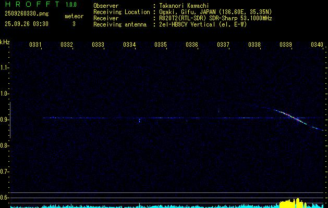This screenshot has height=208, width=328.
Task: Click the 0334 time axis marker
Action: [129, 44]
